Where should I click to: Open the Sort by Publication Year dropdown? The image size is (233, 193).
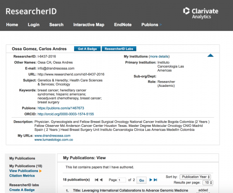195,177
